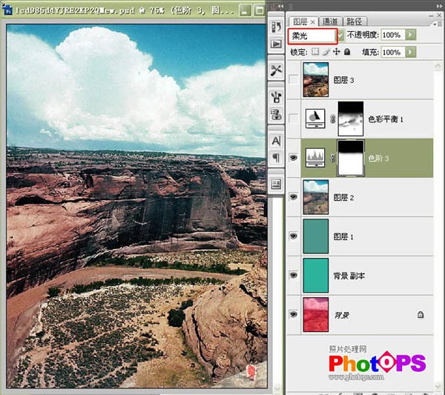Hide the 色阶 3 layer with its eye
The width and height of the screenshot is (445, 395).
point(294,158)
